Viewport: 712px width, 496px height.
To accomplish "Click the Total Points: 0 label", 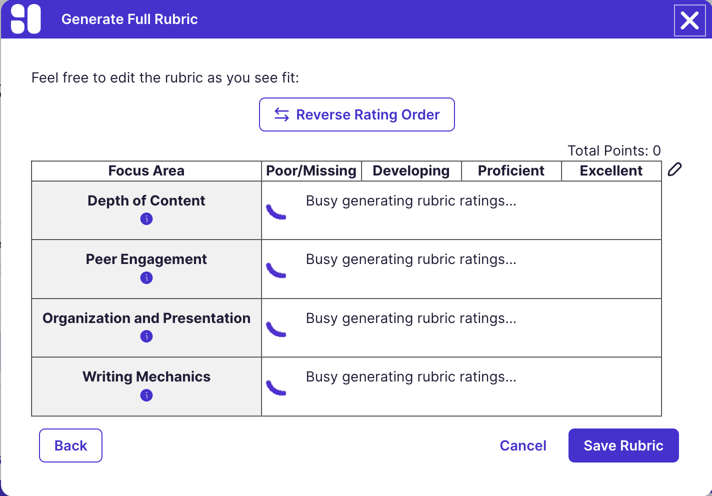I will click(614, 150).
